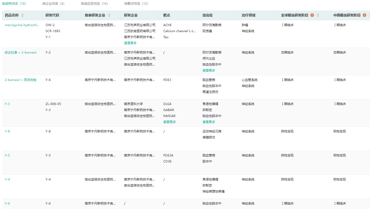Open 依达拉奉 + 2-borneol drug link
The image size is (370, 209).
(20, 53)
